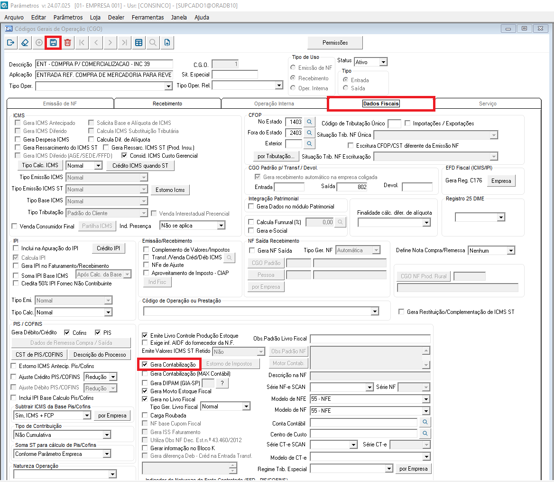Switch to the Recebimento tab
Image resolution: width=554 pixels, height=482 pixels.
167,104
